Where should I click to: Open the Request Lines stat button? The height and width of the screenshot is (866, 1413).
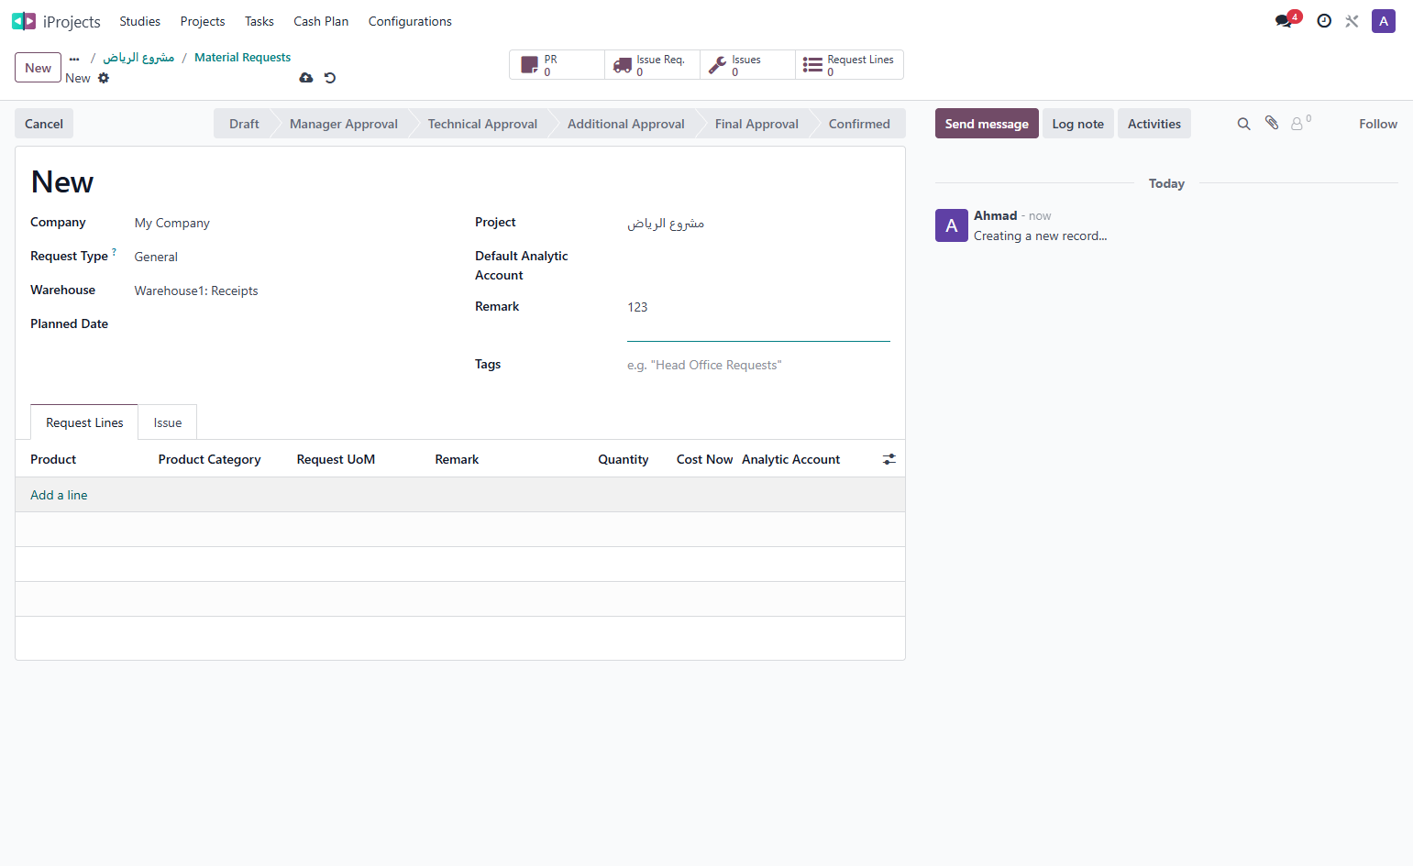[849, 65]
